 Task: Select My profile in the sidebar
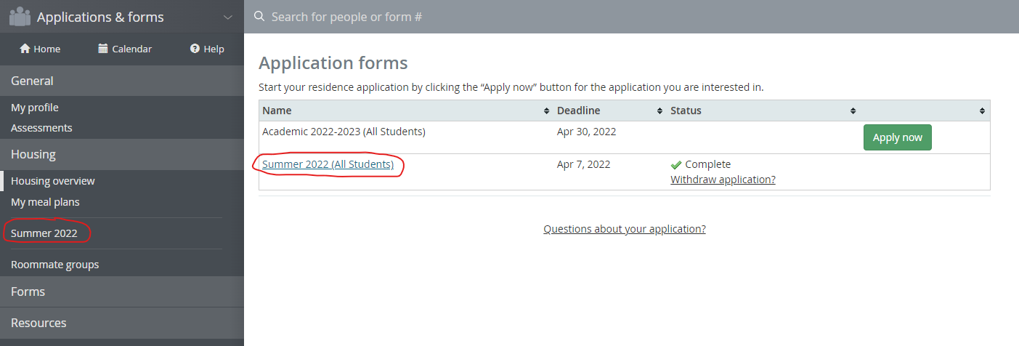tap(35, 108)
